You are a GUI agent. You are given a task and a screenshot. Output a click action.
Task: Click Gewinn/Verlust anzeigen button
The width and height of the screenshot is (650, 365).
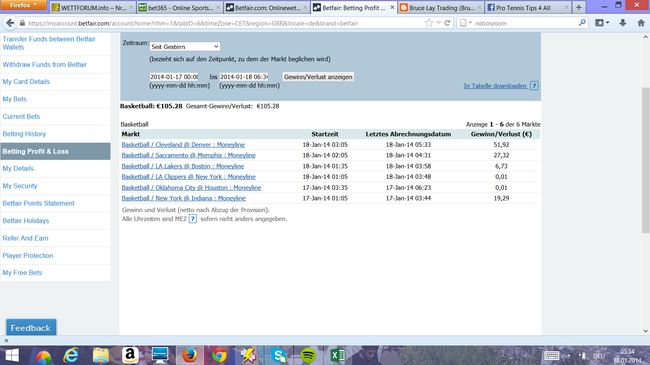tap(318, 77)
